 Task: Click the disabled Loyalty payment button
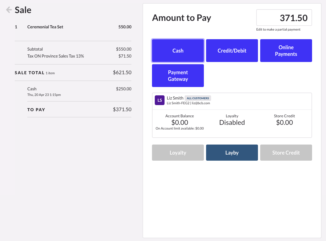178,153
